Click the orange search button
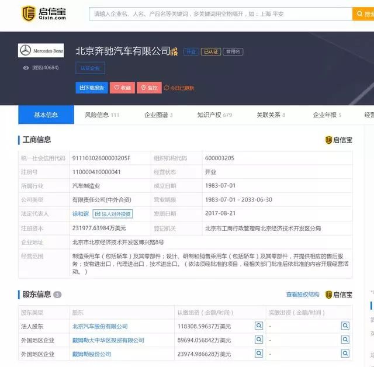The width and height of the screenshot is (374, 367). coord(363,14)
